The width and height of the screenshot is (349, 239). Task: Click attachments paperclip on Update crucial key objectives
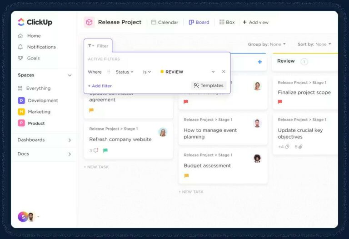tap(300, 147)
